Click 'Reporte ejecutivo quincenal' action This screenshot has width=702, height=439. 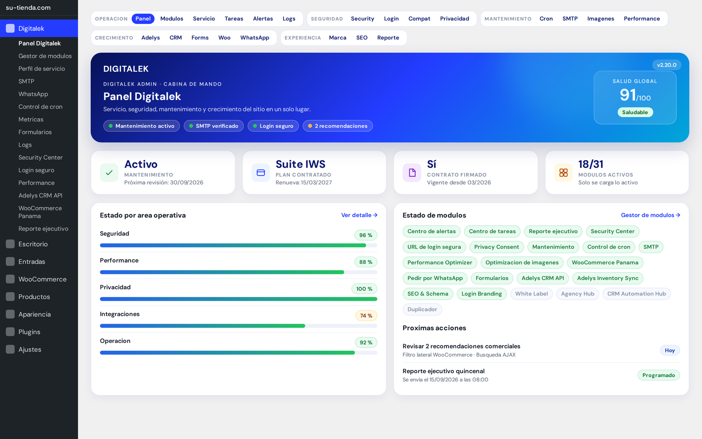pyautogui.click(x=444, y=371)
